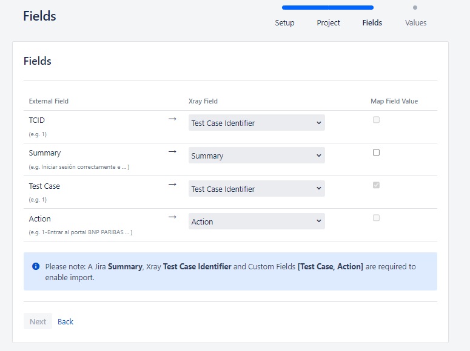Viewport: 470px width, 351px height.
Task: Expand the Action Xray Field dropdown
Action: (257, 221)
